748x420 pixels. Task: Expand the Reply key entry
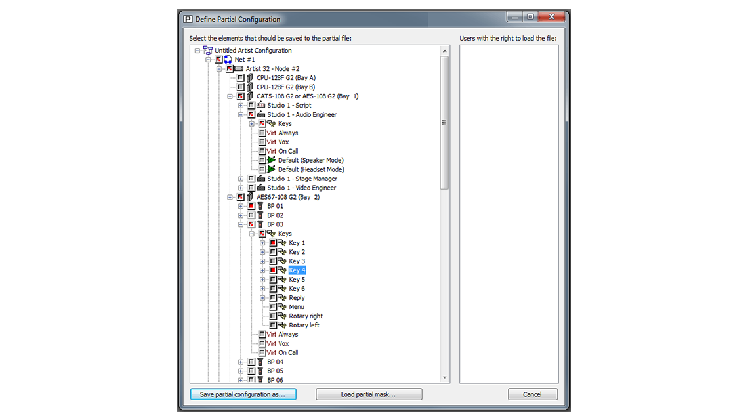pyautogui.click(x=262, y=297)
